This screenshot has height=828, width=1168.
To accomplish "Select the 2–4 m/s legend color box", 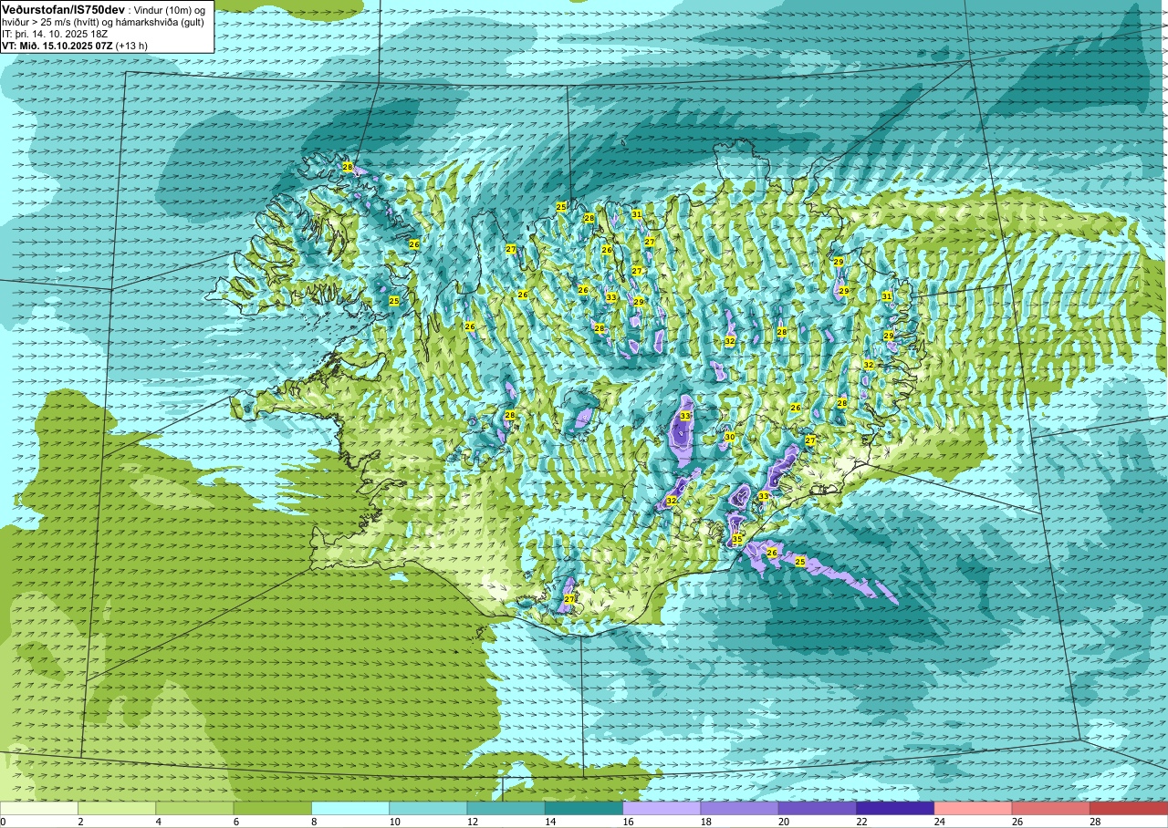I will (117, 808).
